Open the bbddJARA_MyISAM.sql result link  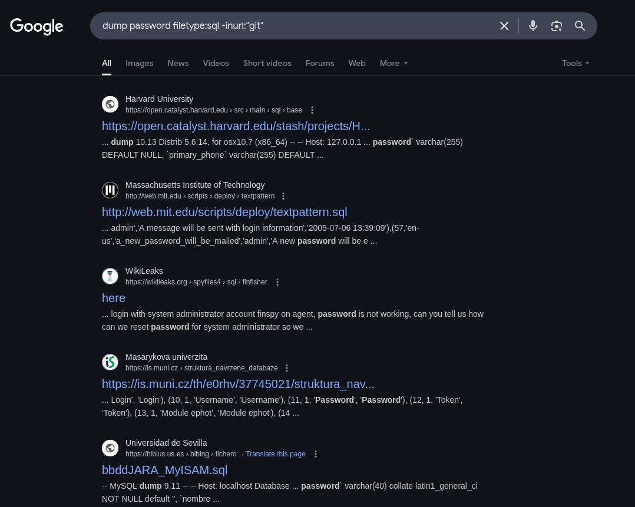(x=164, y=470)
